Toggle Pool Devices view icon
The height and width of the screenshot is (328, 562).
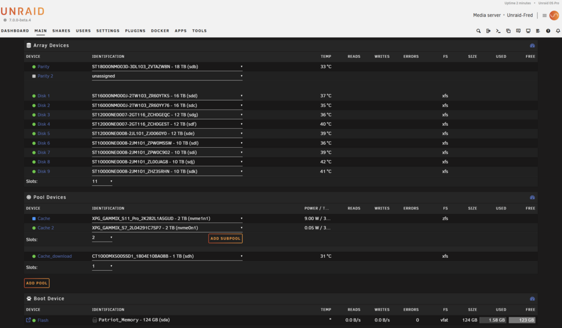click(x=532, y=197)
